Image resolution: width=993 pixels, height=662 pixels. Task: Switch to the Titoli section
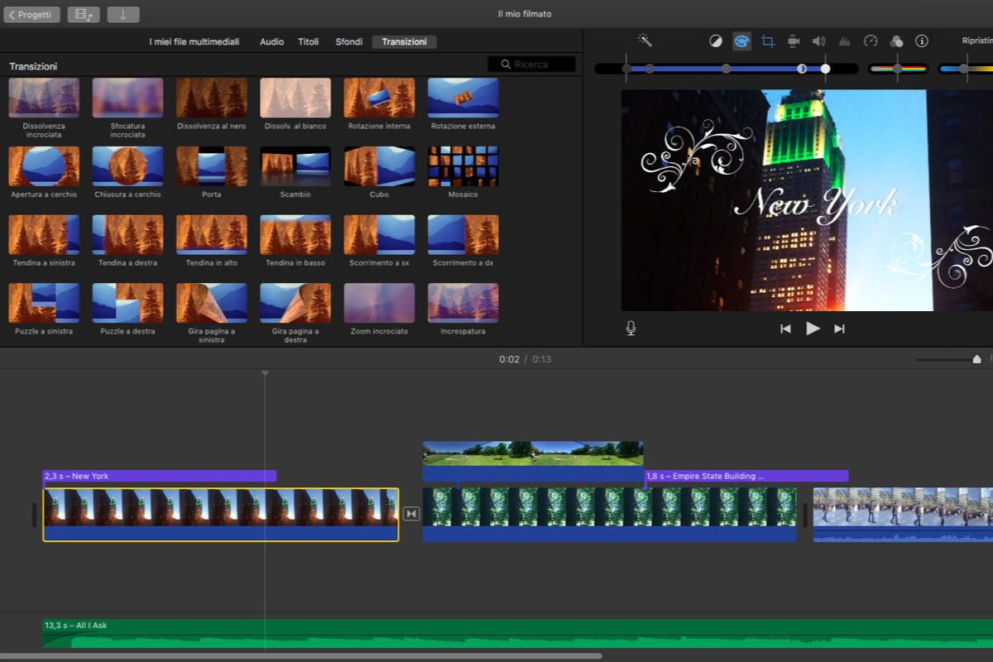click(x=308, y=41)
